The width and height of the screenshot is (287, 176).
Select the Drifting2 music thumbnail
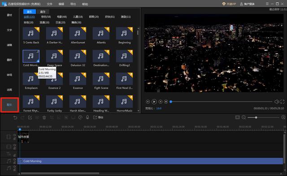[x=125, y=56]
